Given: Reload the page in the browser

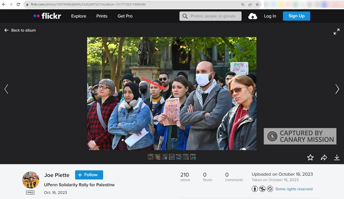Looking at the screenshot, I should 18,4.
